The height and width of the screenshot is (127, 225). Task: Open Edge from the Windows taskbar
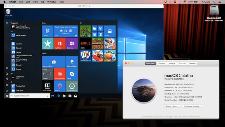pyautogui.click(x=58, y=96)
